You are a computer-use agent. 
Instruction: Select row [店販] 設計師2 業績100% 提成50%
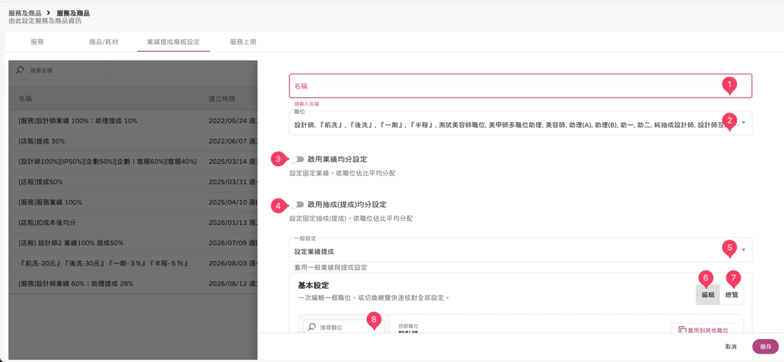pyautogui.click(x=133, y=243)
